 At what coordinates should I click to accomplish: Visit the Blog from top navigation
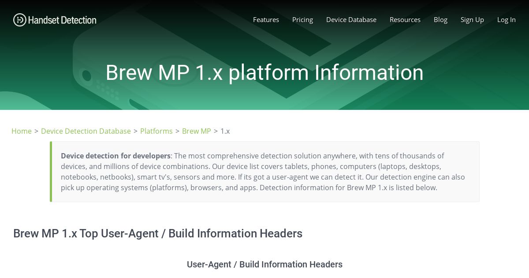[440, 20]
